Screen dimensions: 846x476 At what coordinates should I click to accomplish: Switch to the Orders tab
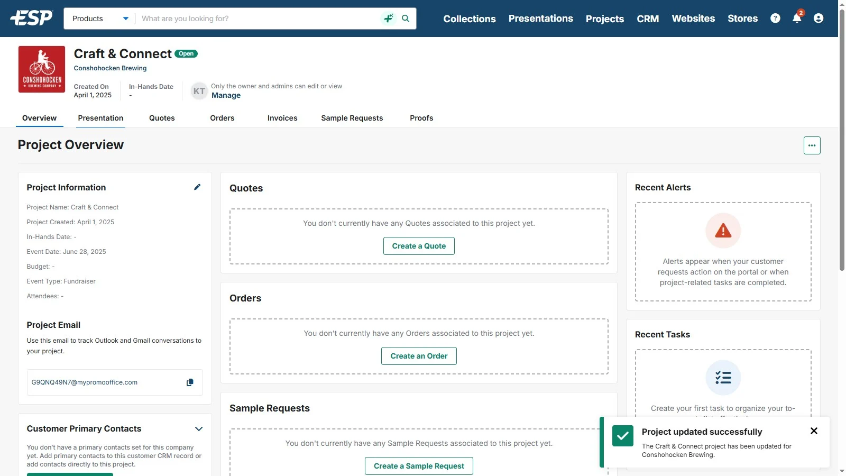click(x=222, y=118)
